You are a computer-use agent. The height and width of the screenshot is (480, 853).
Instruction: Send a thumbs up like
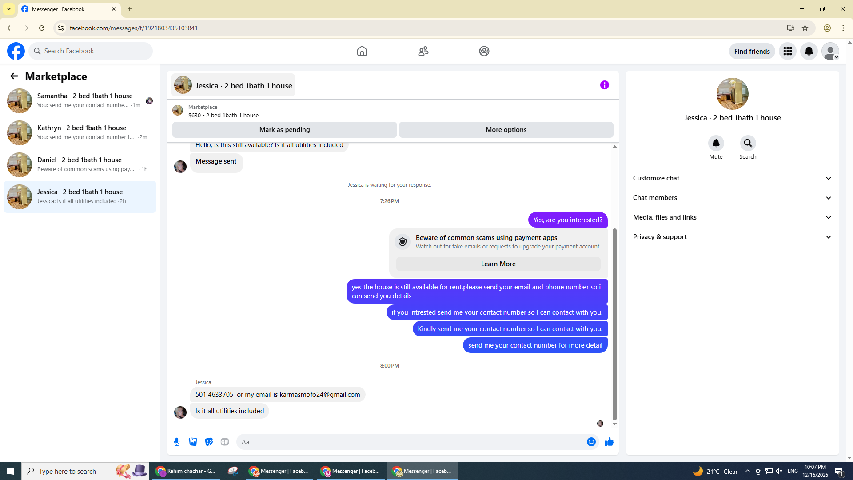pyautogui.click(x=609, y=442)
